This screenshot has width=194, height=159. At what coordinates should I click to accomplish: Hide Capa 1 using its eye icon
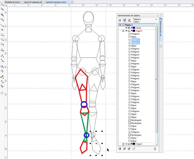click(126, 31)
